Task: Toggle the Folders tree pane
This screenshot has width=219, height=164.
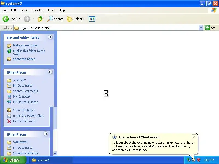Action: (x=75, y=19)
